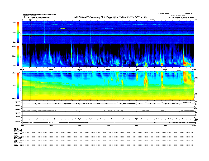Click the 16:00 tick label under RAD1 spectrogram
This screenshot has height=161, width=209.
137,69
